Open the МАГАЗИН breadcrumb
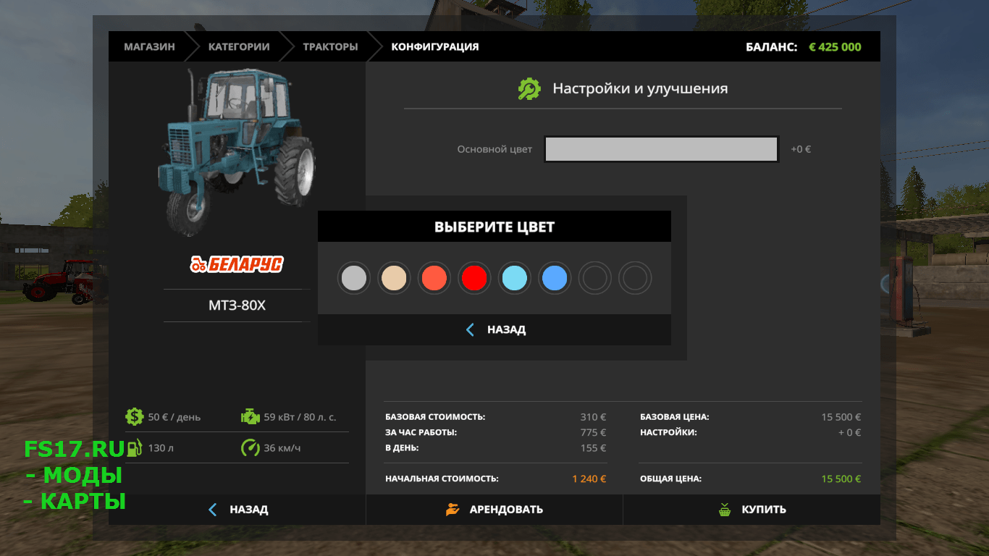This screenshot has height=556, width=989. (x=149, y=46)
